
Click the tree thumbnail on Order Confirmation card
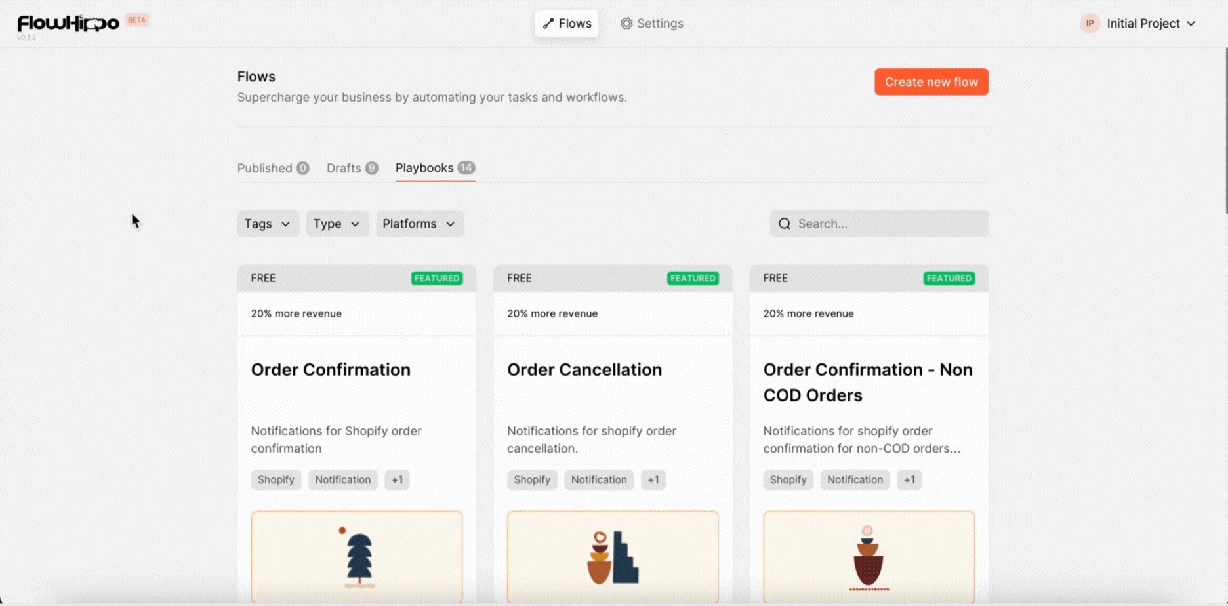tap(357, 557)
